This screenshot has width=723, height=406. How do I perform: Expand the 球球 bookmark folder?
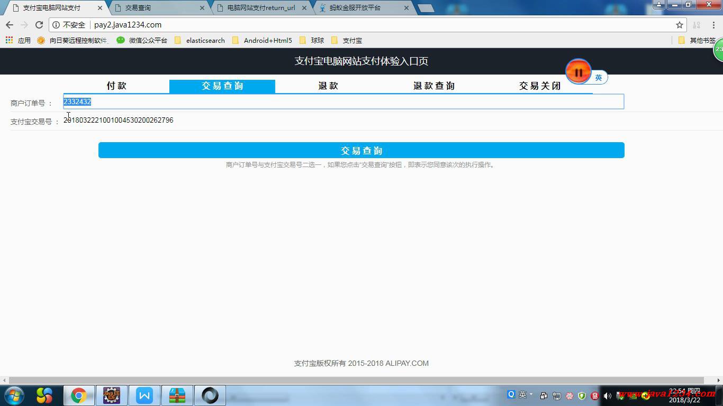(312, 40)
